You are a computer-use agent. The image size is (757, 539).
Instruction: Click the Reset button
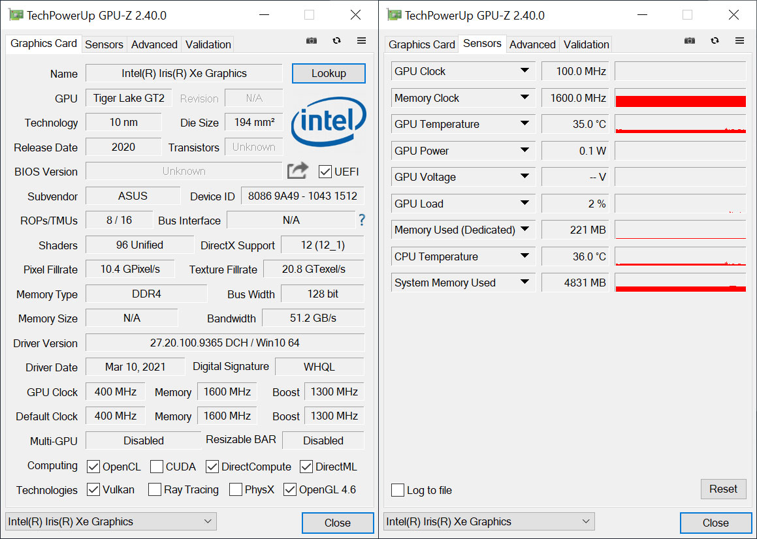[723, 489]
